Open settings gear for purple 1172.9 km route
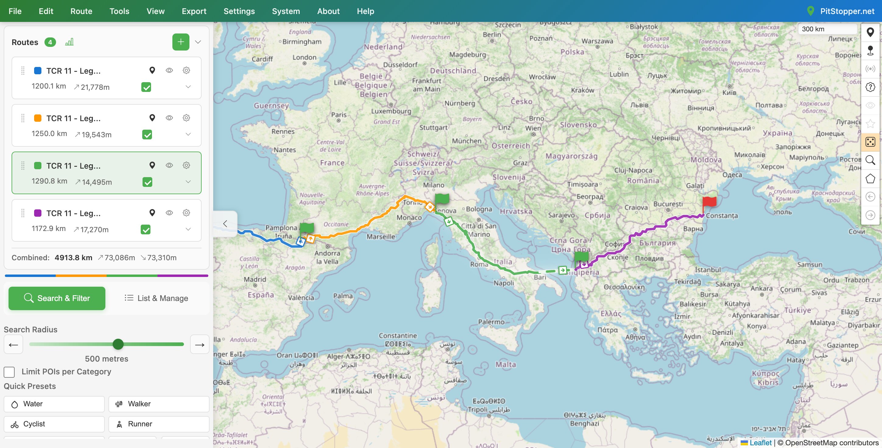Screen dimensions: 882x448 186,213
